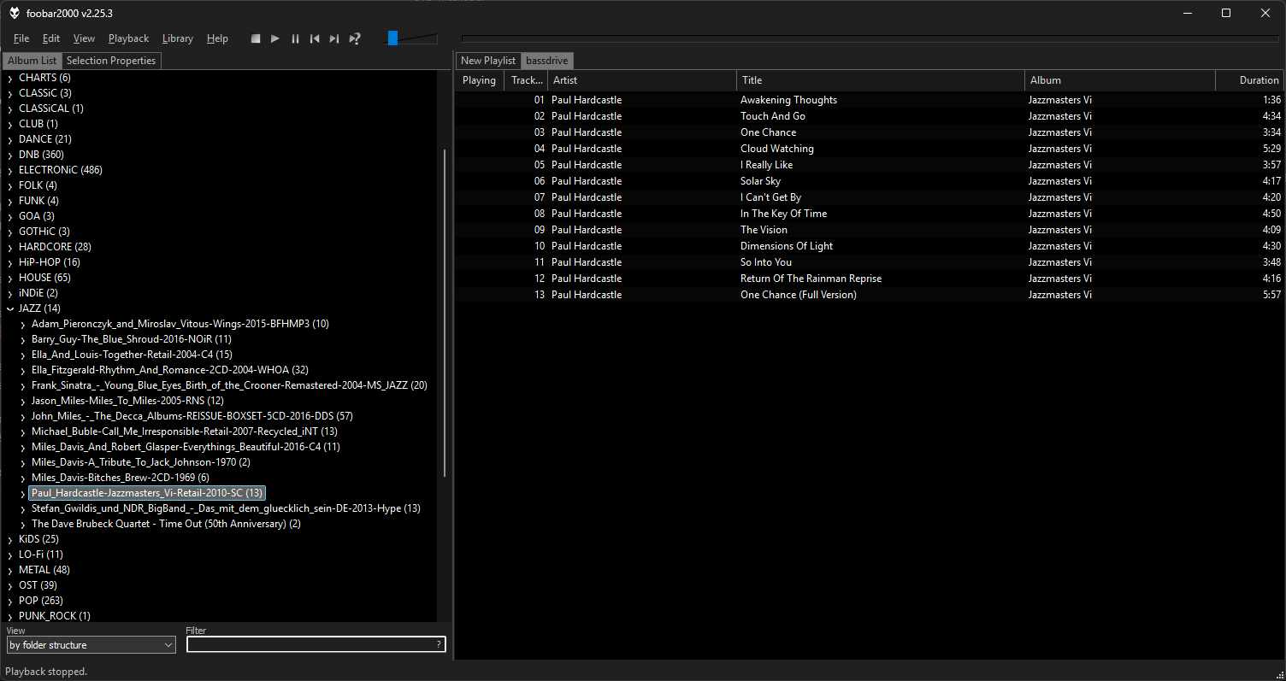Select track 'Solar Sky'
This screenshot has width=1286, height=681.
pos(760,181)
